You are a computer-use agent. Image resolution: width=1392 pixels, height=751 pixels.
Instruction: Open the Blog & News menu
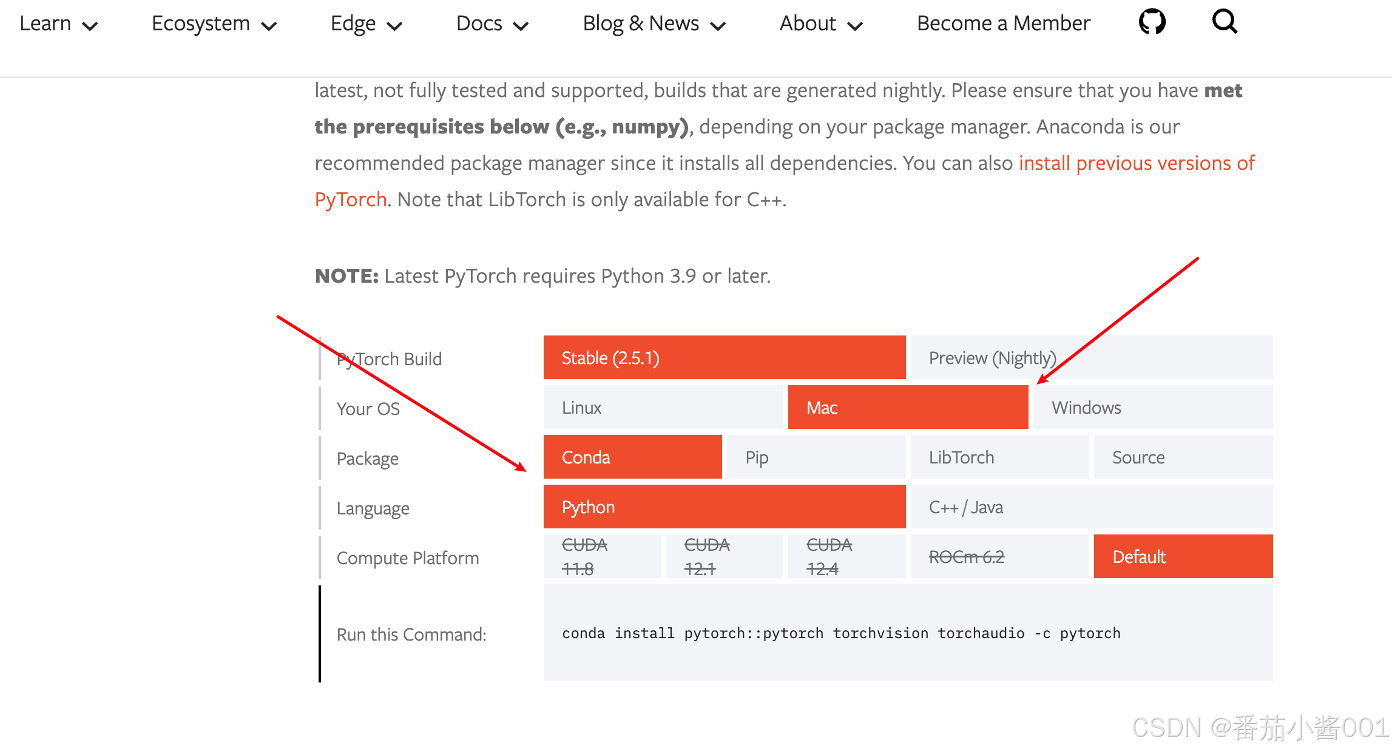(x=641, y=23)
